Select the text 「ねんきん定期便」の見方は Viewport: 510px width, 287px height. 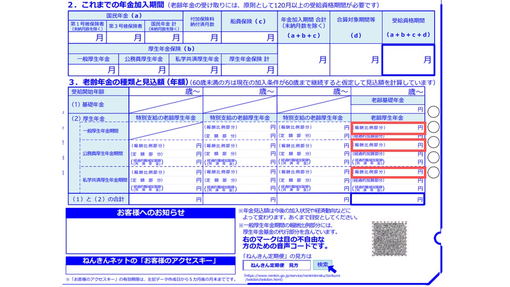(277, 256)
